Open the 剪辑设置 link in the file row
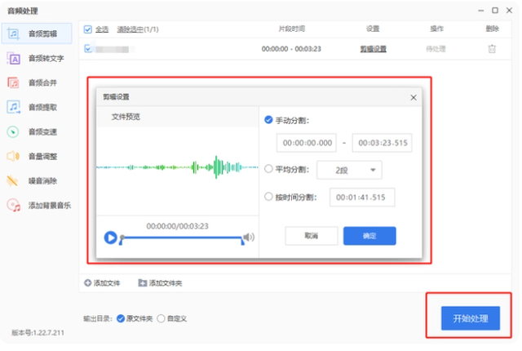 click(374, 49)
